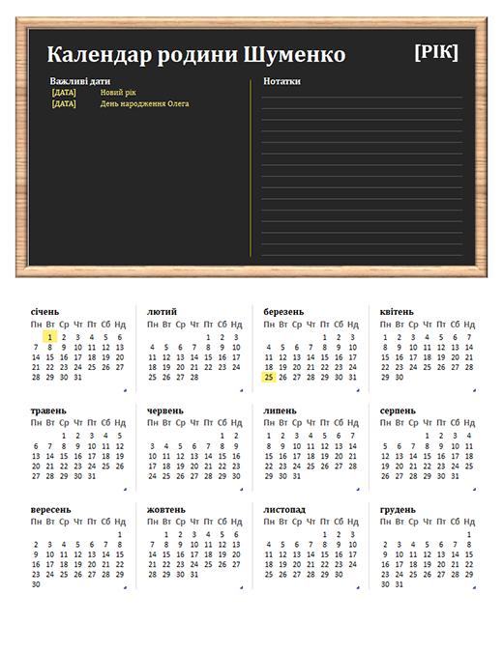The image size is (503, 652).
Task: Click the blue corner marker under квітень
Action: (474, 390)
